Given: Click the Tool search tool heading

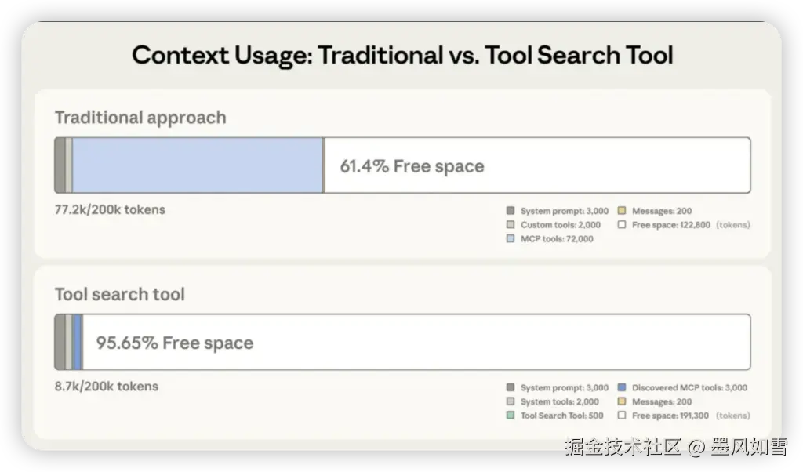Looking at the screenshot, I should coord(120,295).
